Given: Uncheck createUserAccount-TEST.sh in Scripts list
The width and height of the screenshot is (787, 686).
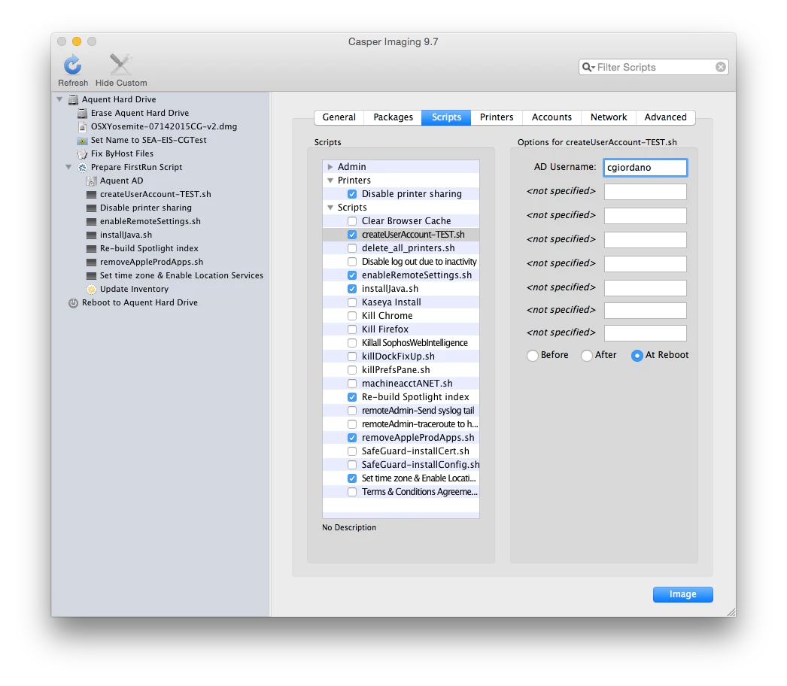Looking at the screenshot, I should click(352, 235).
